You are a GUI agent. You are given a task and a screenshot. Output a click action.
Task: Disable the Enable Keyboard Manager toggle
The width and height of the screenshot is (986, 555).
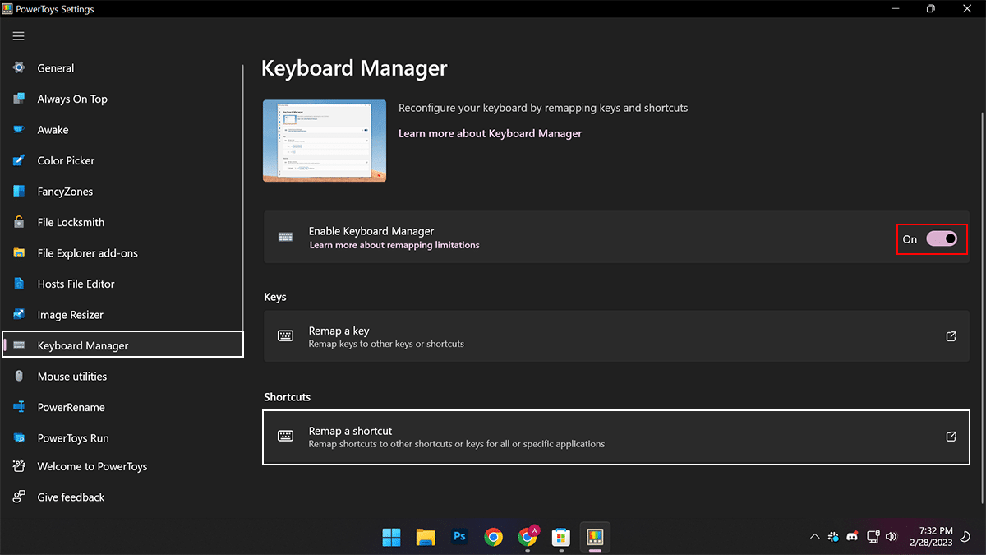[942, 238]
